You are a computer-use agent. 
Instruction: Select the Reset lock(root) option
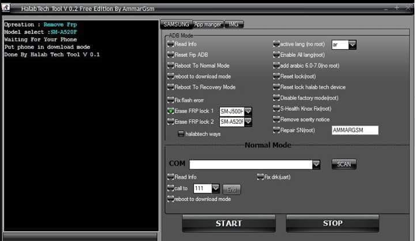(x=294, y=77)
